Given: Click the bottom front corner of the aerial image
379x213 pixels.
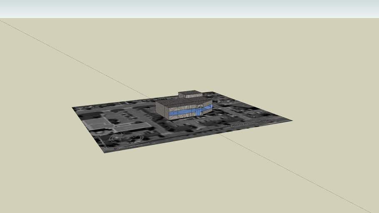Looking at the screenshot, I should [105, 152].
